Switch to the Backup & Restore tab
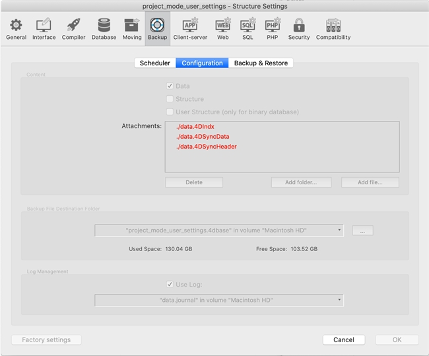The width and height of the screenshot is (429, 356). tap(261, 63)
